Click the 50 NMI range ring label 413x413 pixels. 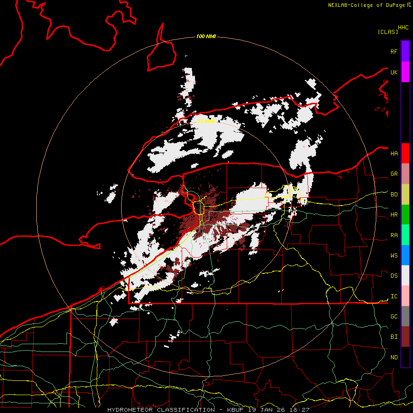pyautogui.click(x=206, y=121)
